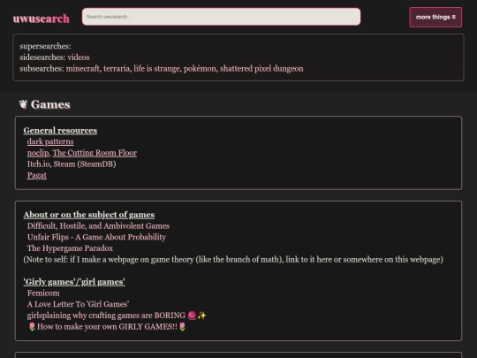Open Unfair Flips - A Game About Probability
Viewport: 477px width, 358px height.
[96, 237]
